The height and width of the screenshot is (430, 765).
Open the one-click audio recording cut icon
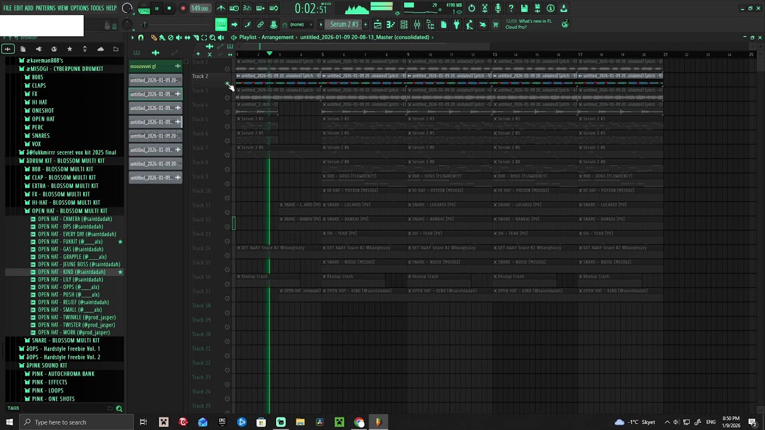[x=485, y=8]
